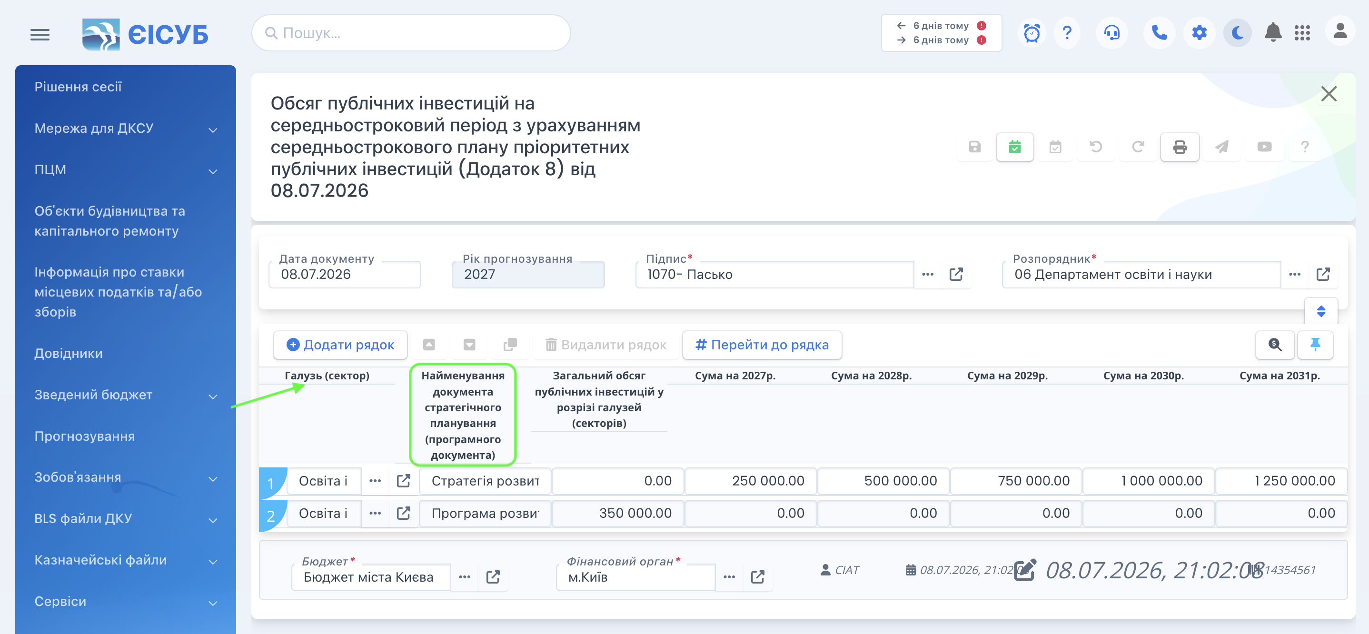
Task: Open the help question mark in top bar
Action: pos(1067,33)
